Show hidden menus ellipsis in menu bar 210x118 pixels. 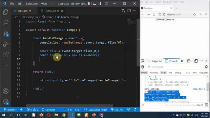click(53, 4)
